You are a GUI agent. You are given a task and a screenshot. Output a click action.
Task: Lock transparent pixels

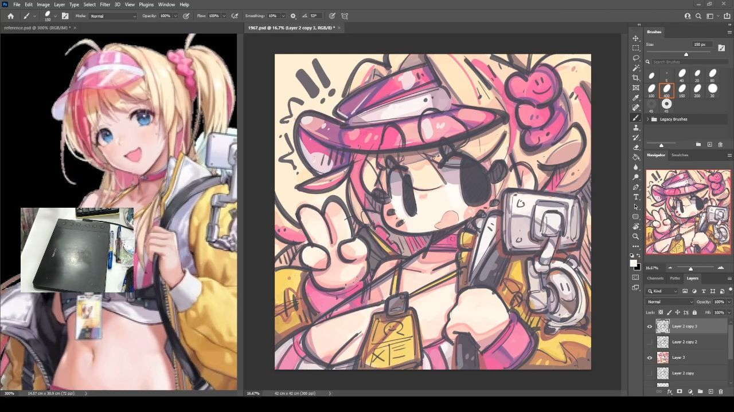pyautogui.click(x=661, y=312)
